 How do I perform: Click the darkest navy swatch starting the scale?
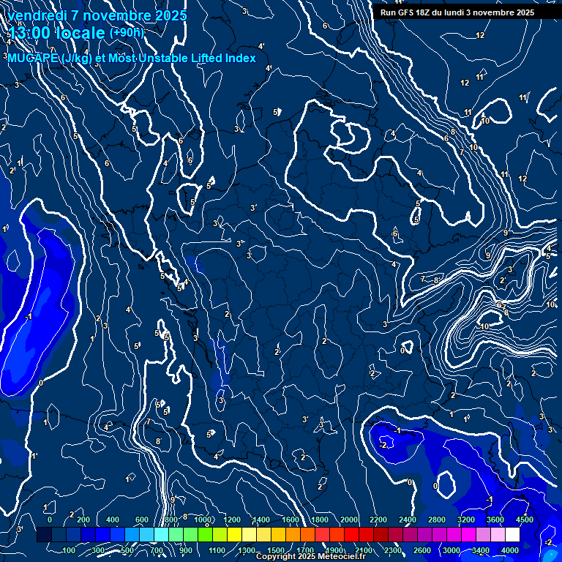(44, 534)
